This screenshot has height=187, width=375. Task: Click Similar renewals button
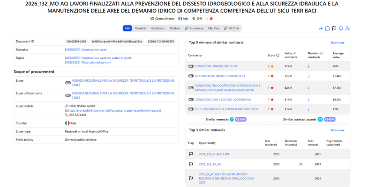click(226, 119)
